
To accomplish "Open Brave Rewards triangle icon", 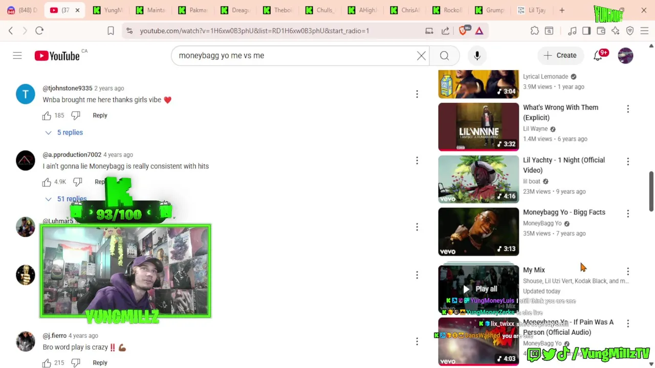I will pos(479,31).
